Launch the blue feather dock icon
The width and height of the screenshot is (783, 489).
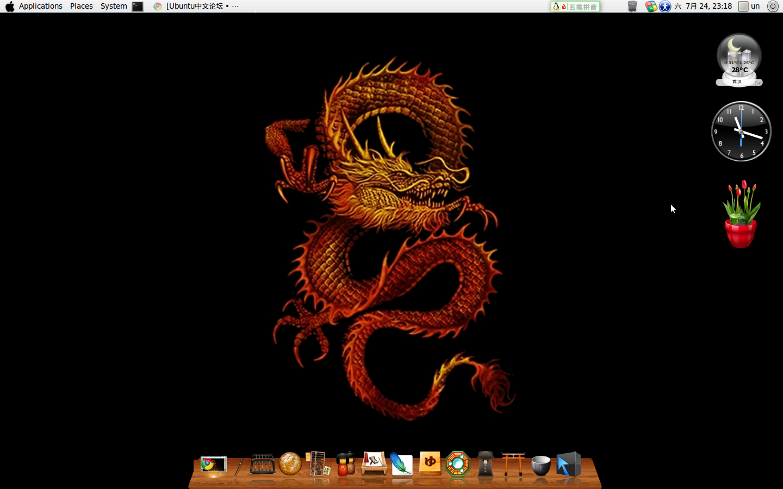coord(401,465)
